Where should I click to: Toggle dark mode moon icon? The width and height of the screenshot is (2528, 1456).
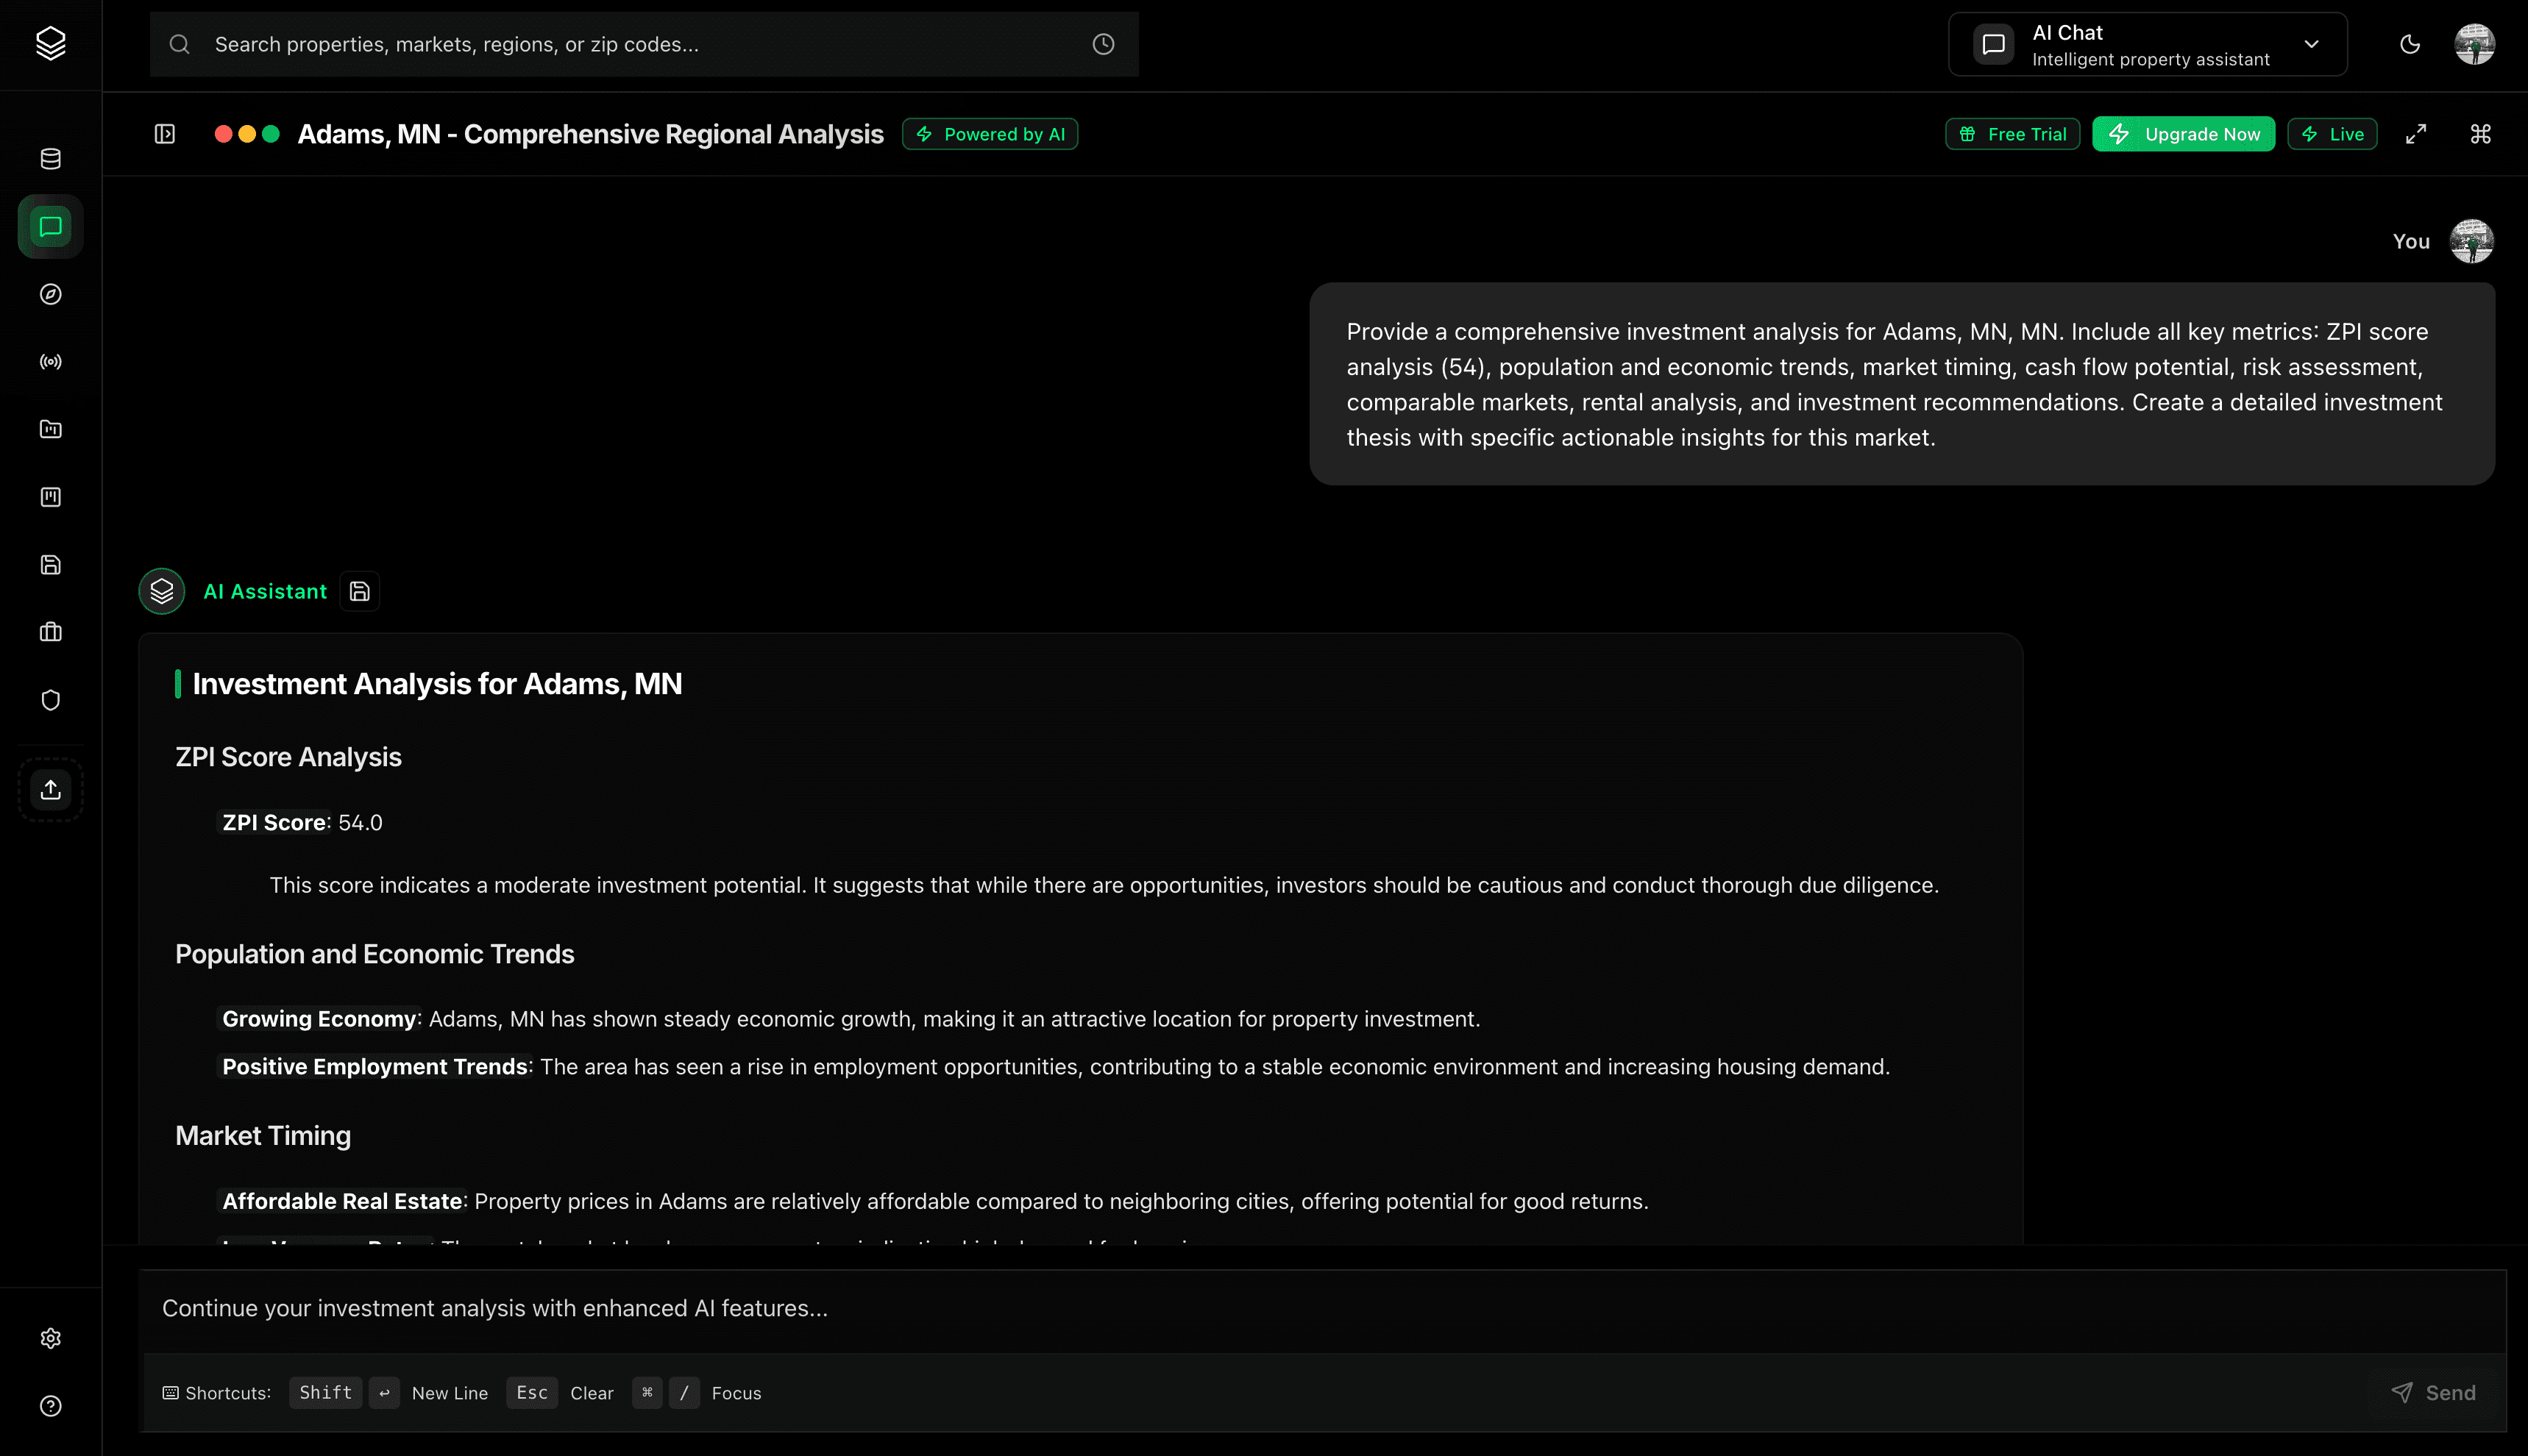tap(2410, 44)
